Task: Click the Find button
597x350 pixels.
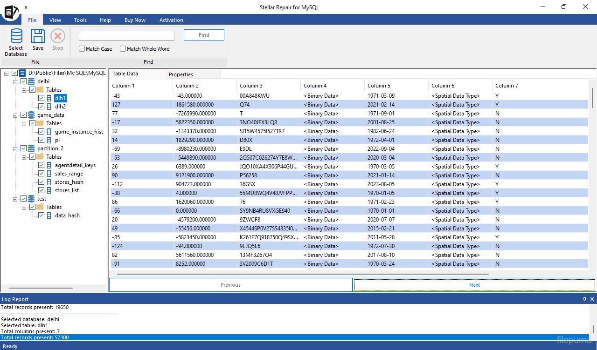Action: [x=204, y=35]
